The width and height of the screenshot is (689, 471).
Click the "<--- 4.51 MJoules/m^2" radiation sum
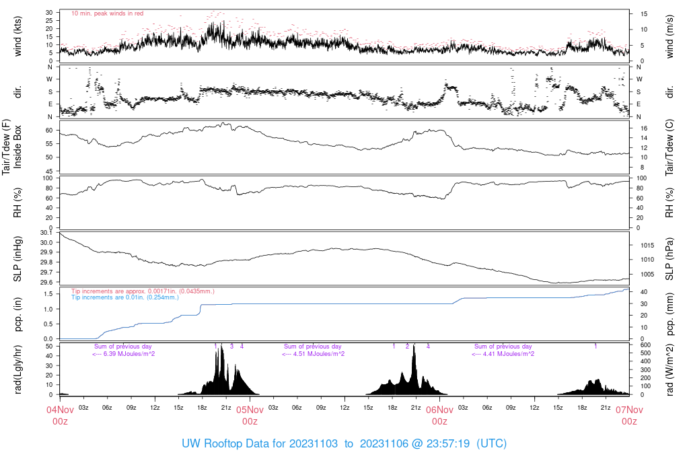pyautogui.click(x=314, y=354)
